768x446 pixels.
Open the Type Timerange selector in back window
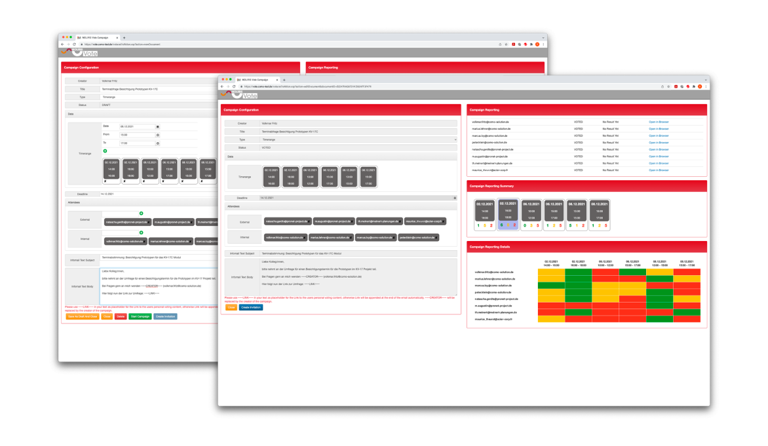pyautogui.click(x=157, y=97)
